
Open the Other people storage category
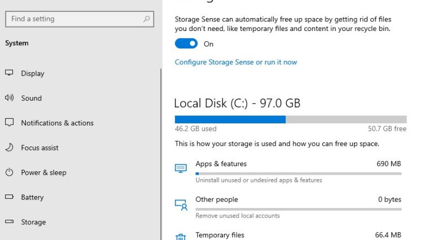tap(217, 199)
